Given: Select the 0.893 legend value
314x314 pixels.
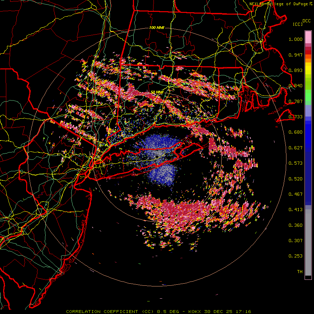Looking at the screenshot, I should click(x=296, y=70).
